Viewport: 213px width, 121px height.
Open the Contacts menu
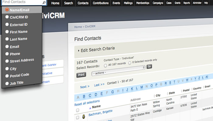click(x=83, y=3)
